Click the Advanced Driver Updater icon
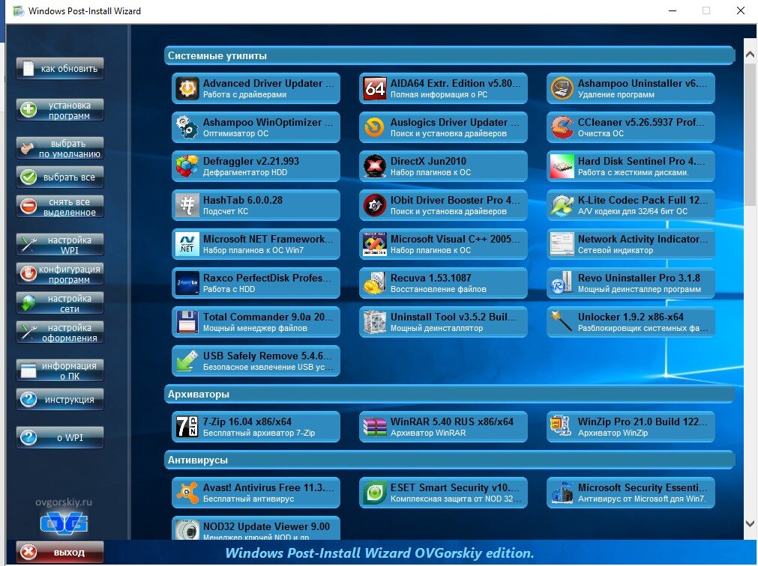758x566 pixels. 187,89
